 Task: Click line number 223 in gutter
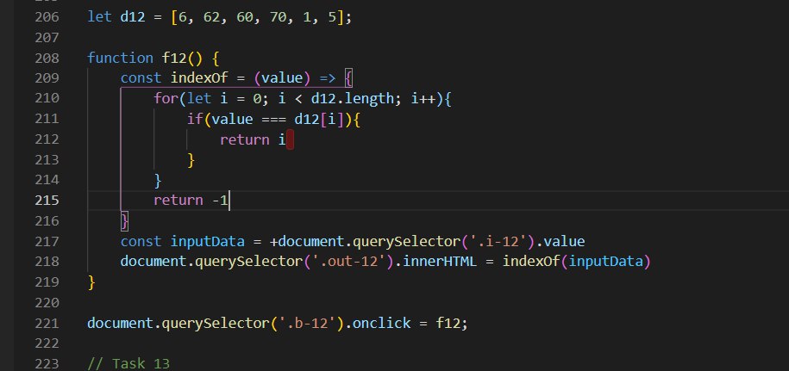tap(47, 363)
